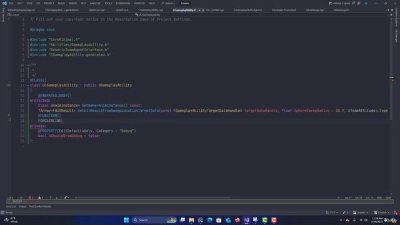Open GitHub Copilot in the title bar
400x225 pixels.
339,3
